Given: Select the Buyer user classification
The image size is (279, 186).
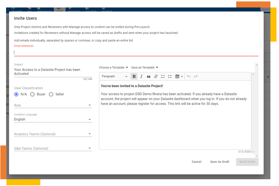Looking at the screenshot, I should pos(32,94).
